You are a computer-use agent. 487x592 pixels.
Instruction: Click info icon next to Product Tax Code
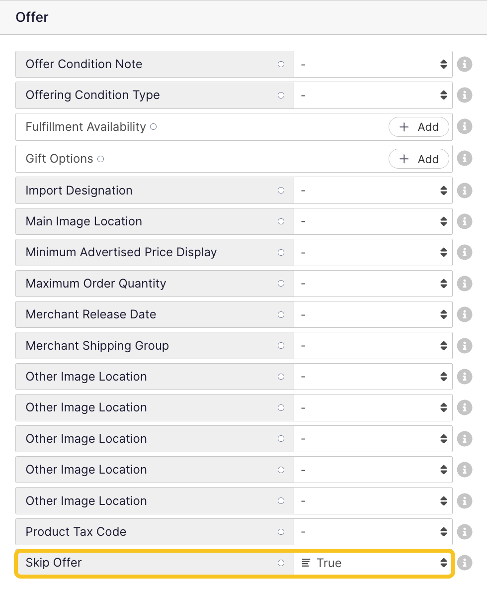coord(464,532)
